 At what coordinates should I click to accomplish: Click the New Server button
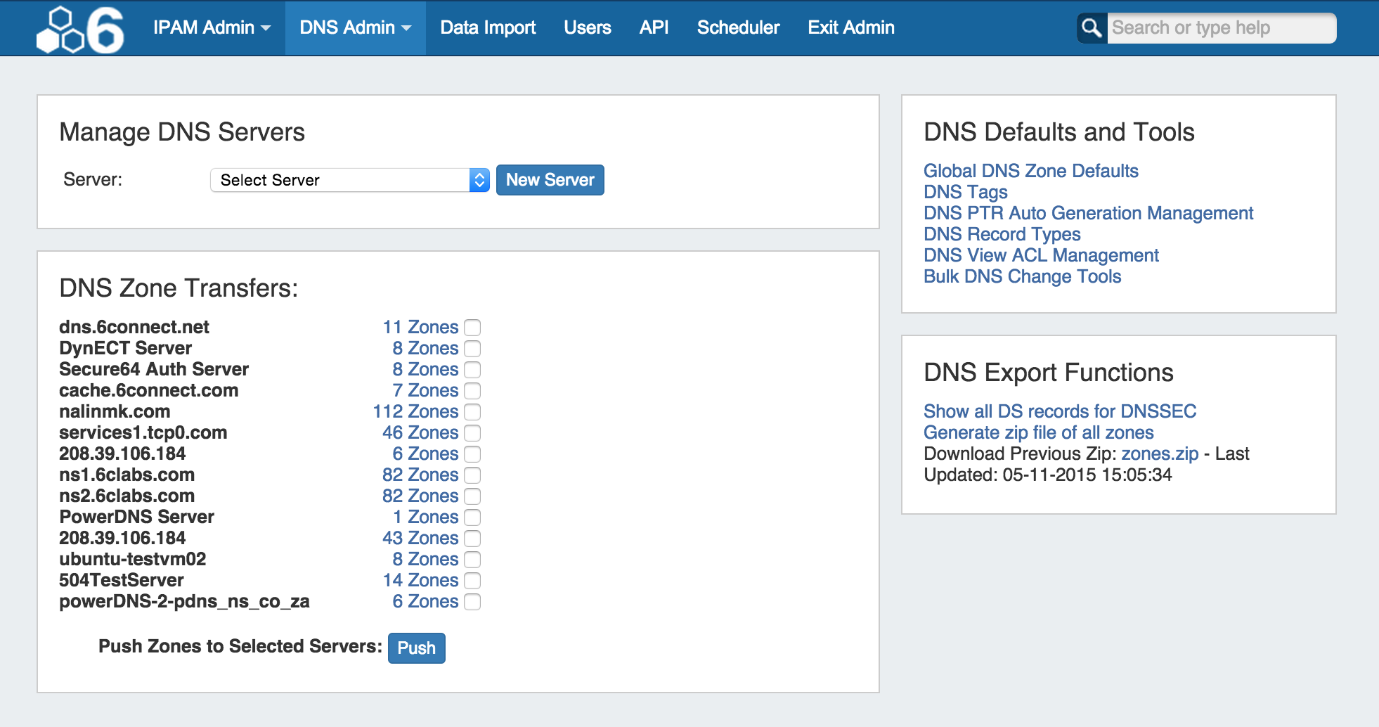[550, 180]
